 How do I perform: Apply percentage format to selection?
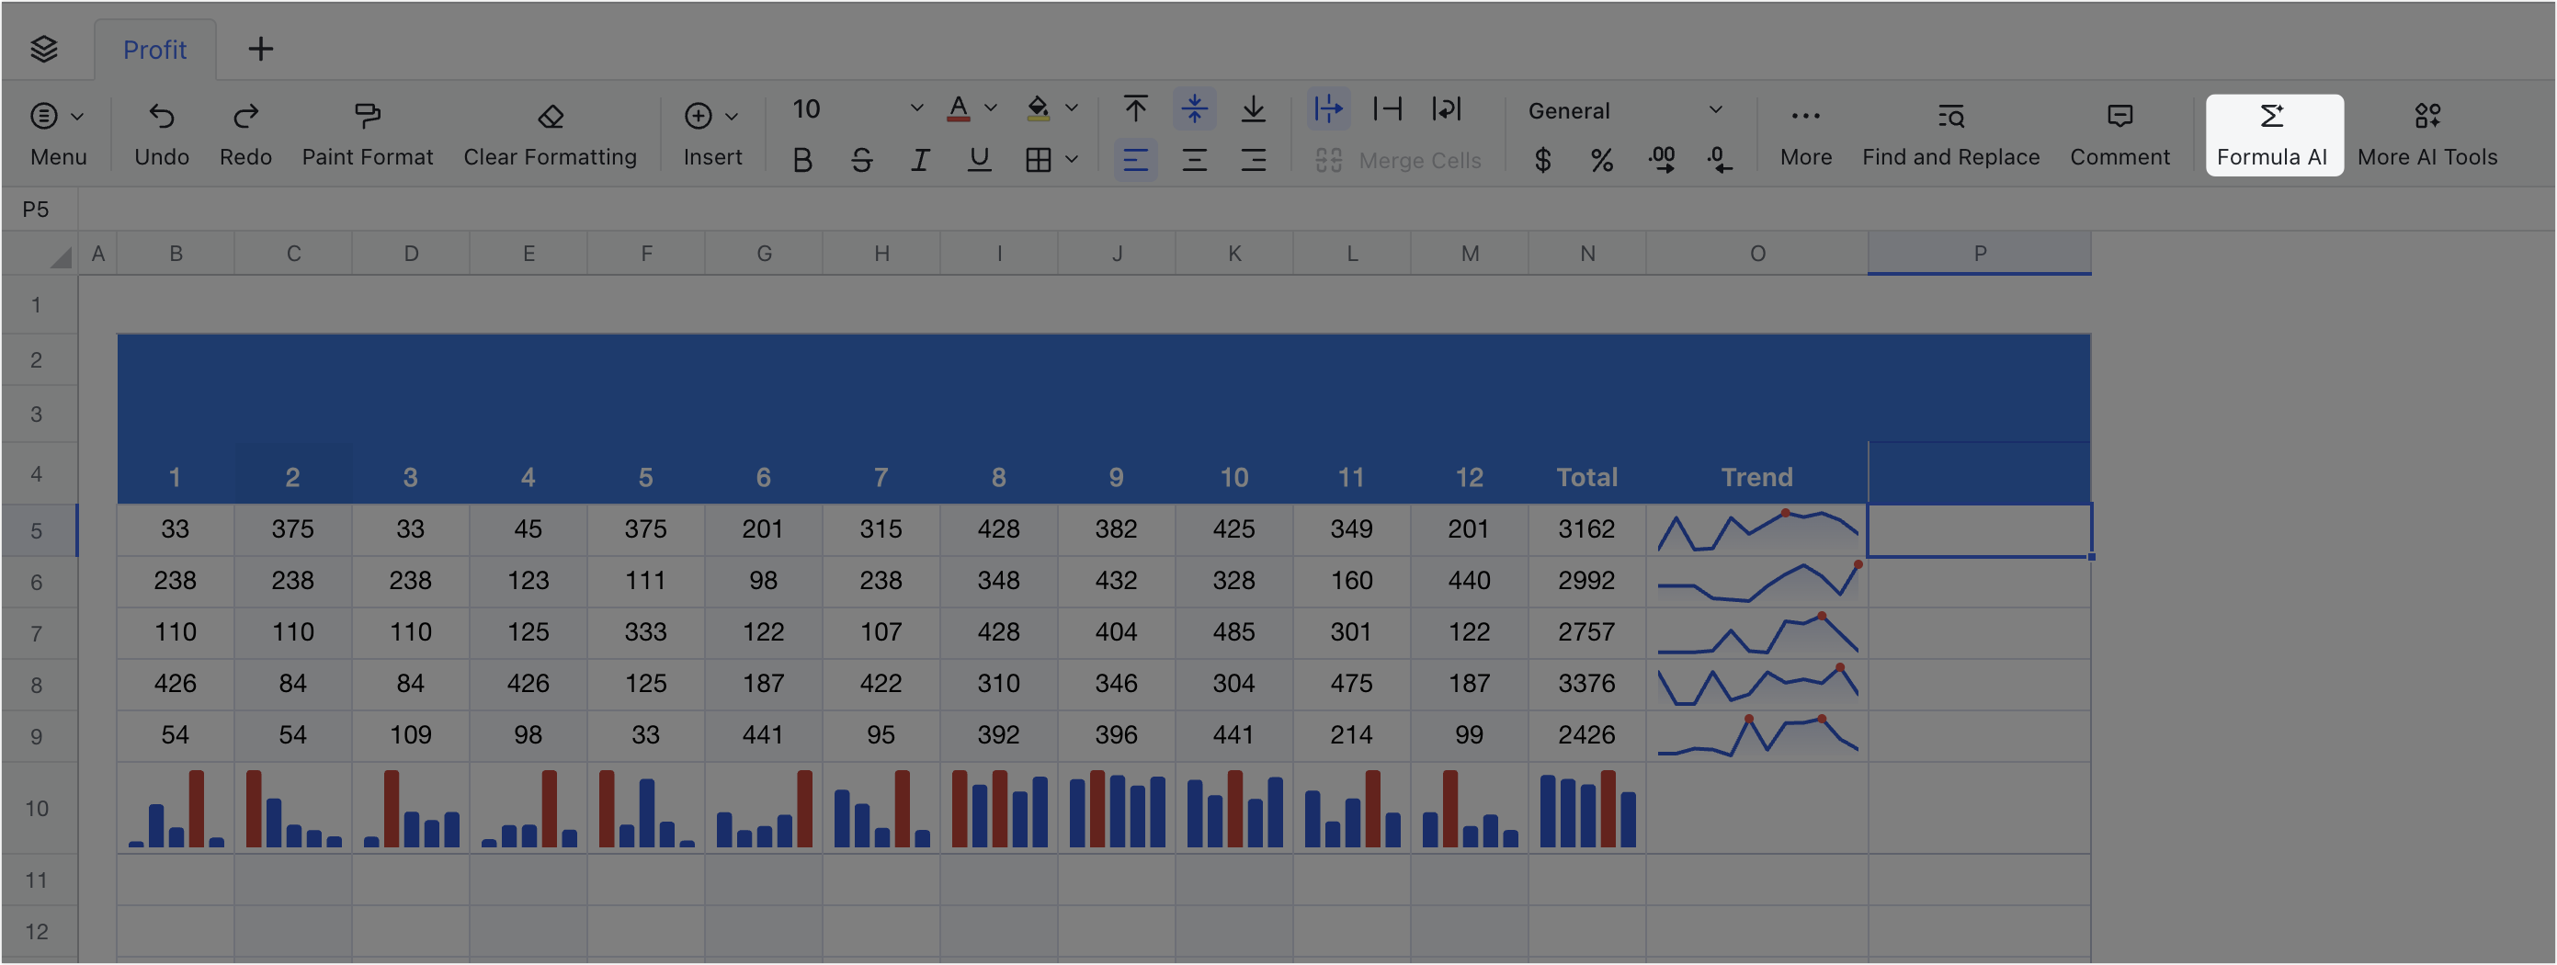click(1602, 159)
